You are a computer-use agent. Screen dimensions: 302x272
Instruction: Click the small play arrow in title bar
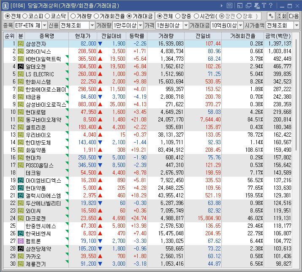(222, 6)
